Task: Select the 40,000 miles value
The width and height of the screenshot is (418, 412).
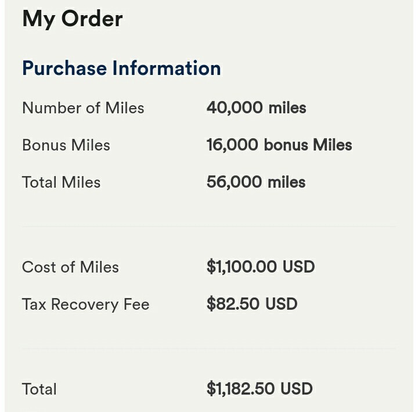Action: point(257,108)
